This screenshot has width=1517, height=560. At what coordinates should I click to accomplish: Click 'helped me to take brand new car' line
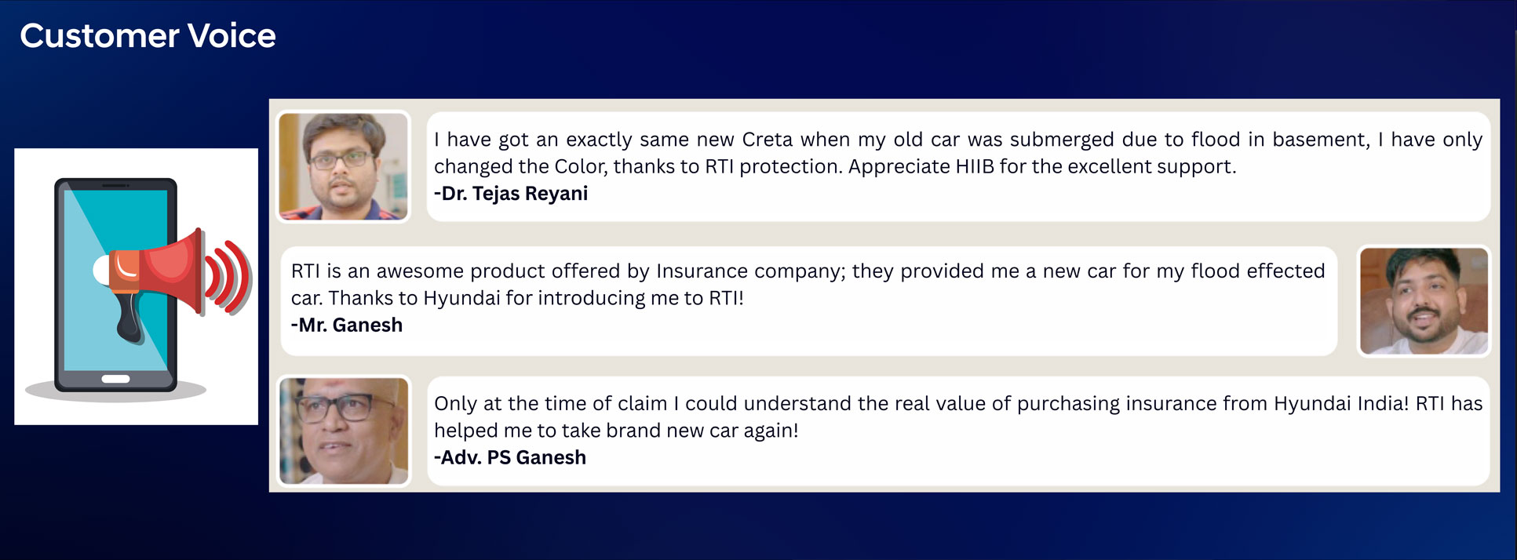point(616,431)
